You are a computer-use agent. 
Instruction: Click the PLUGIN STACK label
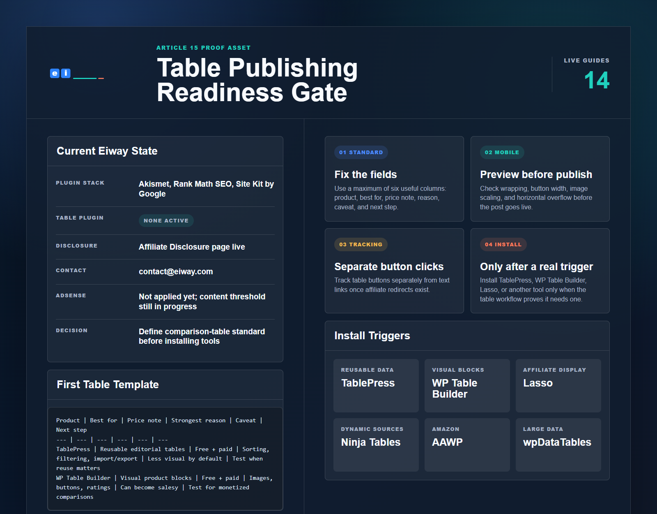click(80, 183)
